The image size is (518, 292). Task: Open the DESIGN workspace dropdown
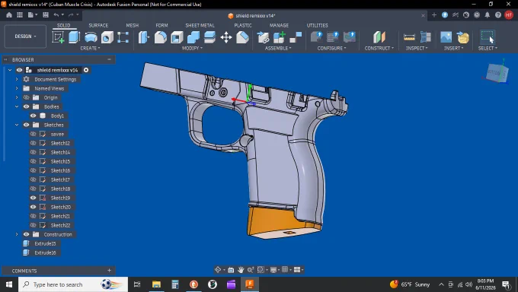pos(25,36)
